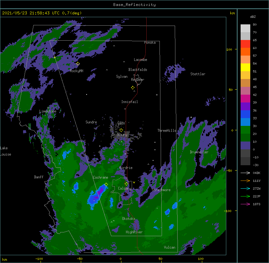Click the RedDeer city label
The image size is (269, 263).
[138, 80]
